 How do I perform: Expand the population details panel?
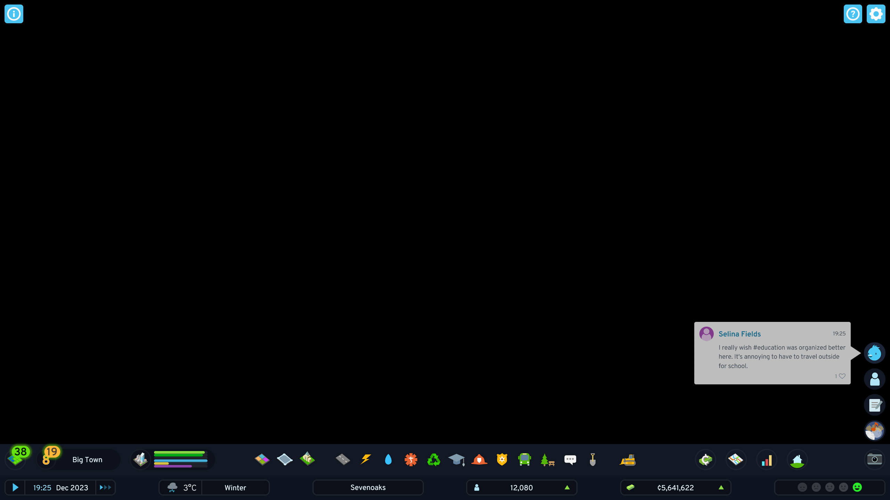click(567, 487)
